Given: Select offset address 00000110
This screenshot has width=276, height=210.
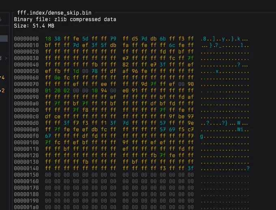Looking at the screenshot, I should click(26, 149).
